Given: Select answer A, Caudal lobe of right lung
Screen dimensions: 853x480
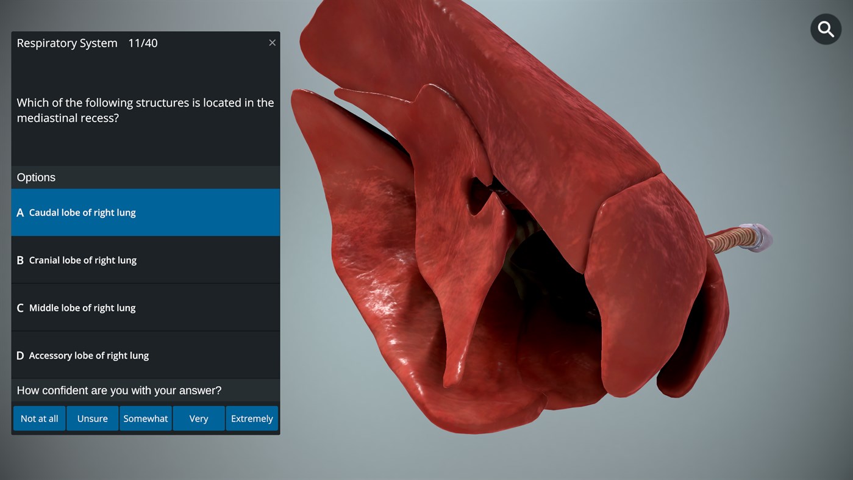Looking at the screenshot, I should 145,212.
